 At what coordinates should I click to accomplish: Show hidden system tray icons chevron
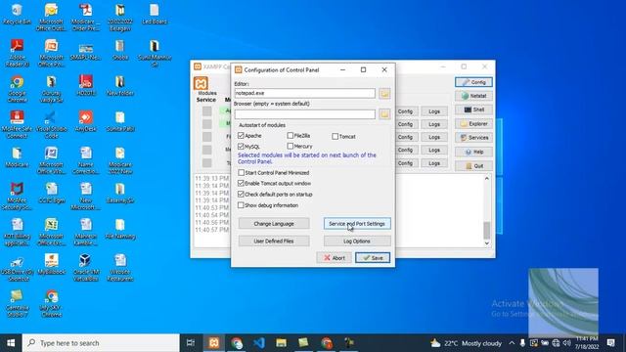[512, 343]
